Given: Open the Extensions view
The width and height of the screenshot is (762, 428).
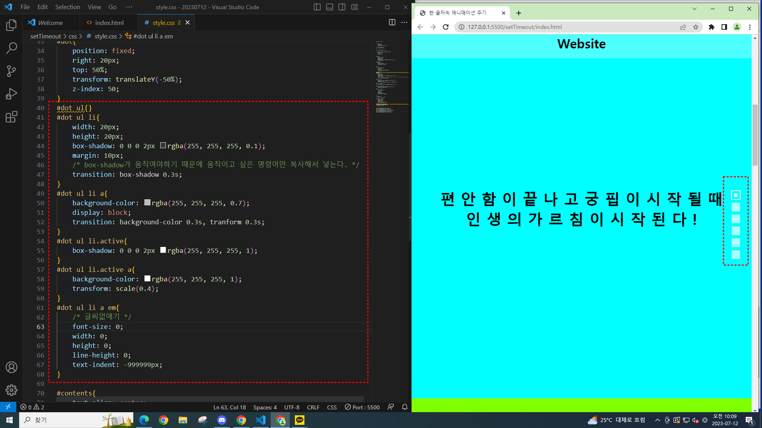Looking at the screenshot, I should 12,117.
